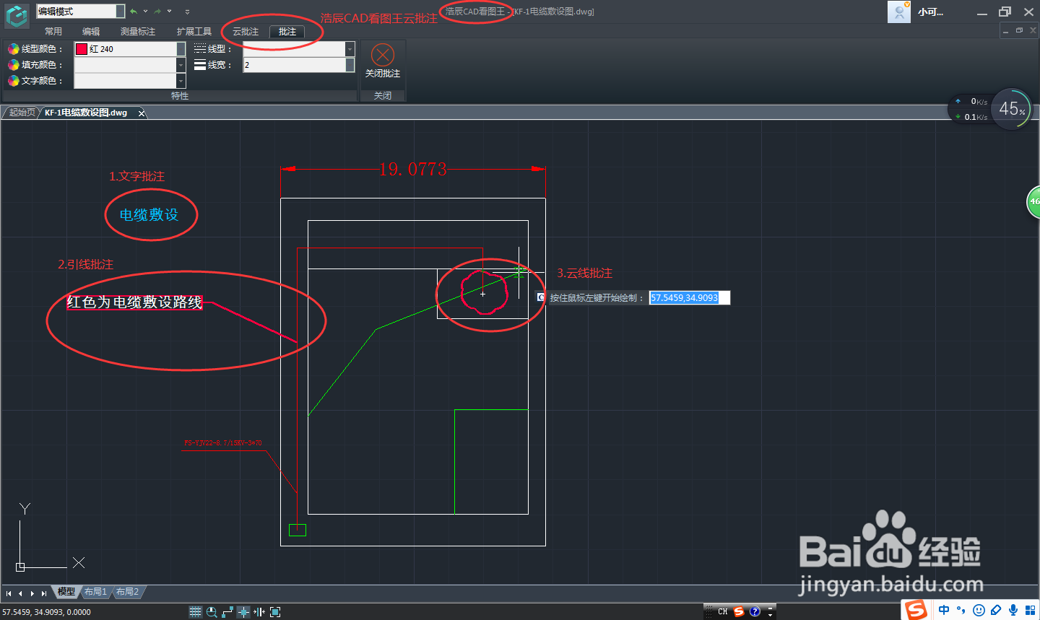The width and height of the screenshot is (1040, 620).
Task: Open the 线型颜色 dropdown list
Action: coord(181,49)
